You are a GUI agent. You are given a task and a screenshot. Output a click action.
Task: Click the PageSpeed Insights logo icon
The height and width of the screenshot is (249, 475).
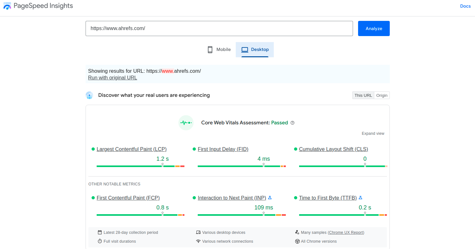[7, 6]
